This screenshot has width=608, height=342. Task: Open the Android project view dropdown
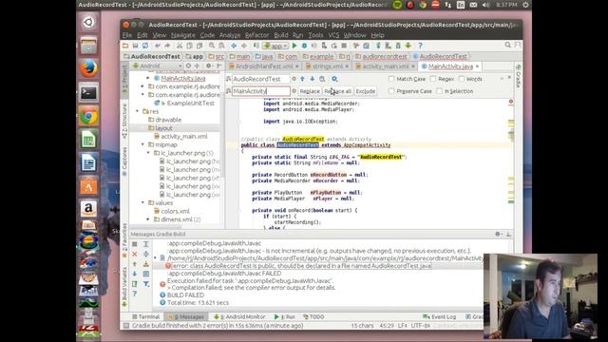(x=158, y=66)
